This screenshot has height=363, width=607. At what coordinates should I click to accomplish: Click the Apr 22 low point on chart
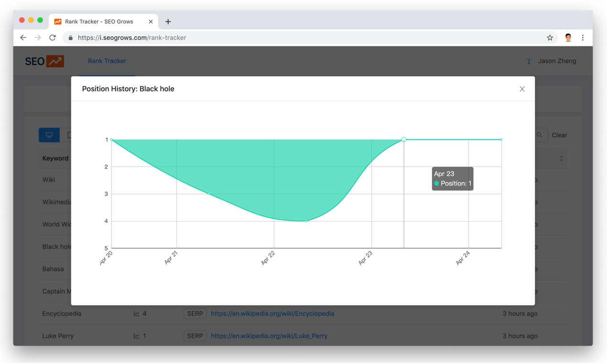tap(306, 221)
